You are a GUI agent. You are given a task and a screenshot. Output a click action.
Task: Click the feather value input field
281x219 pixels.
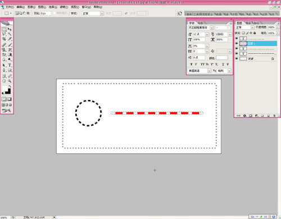pos(46,13)
